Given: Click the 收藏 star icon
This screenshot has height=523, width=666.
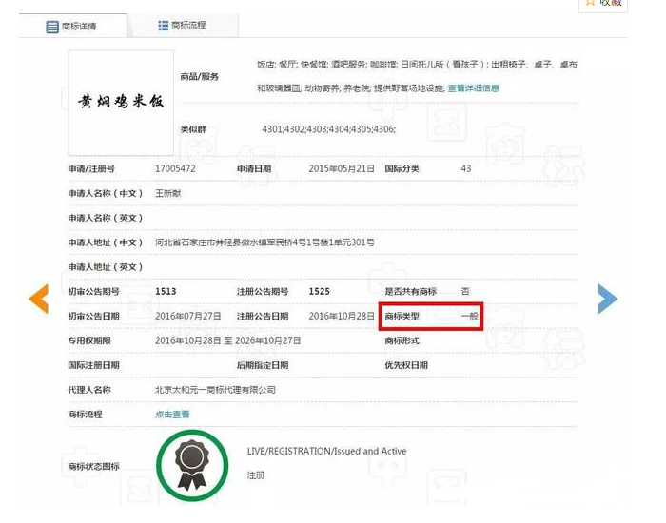Looking at the screenshot, I should pyautogui.click(x=590, y=3).
